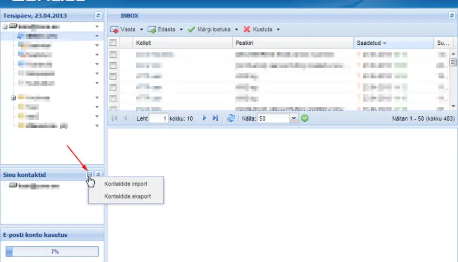
Task: Select the highlighted inbox folder in the tree
Action: 41,36
